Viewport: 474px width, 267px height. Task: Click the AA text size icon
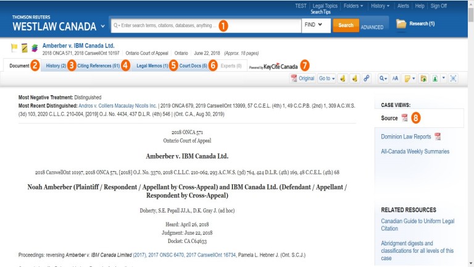(395, 78)
